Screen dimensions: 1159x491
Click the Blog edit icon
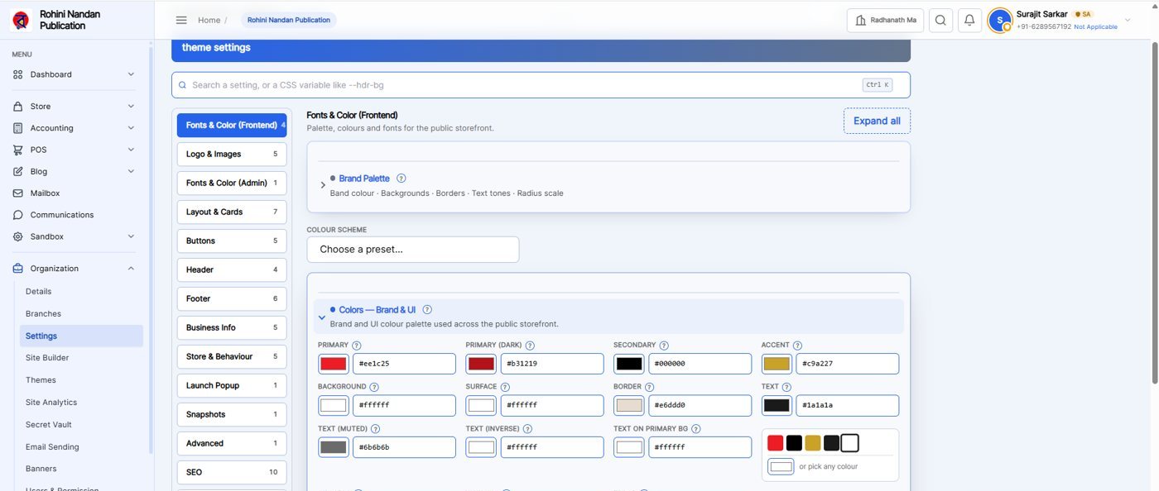pyautogui.click(x=18, y=171)
